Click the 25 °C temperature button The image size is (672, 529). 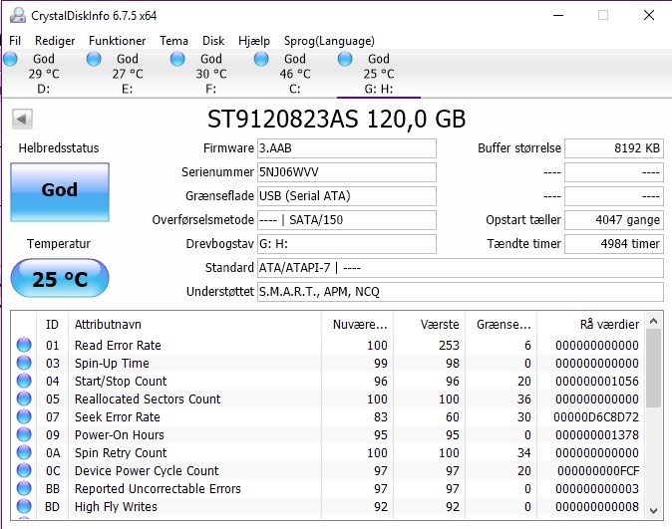point(60,278)
